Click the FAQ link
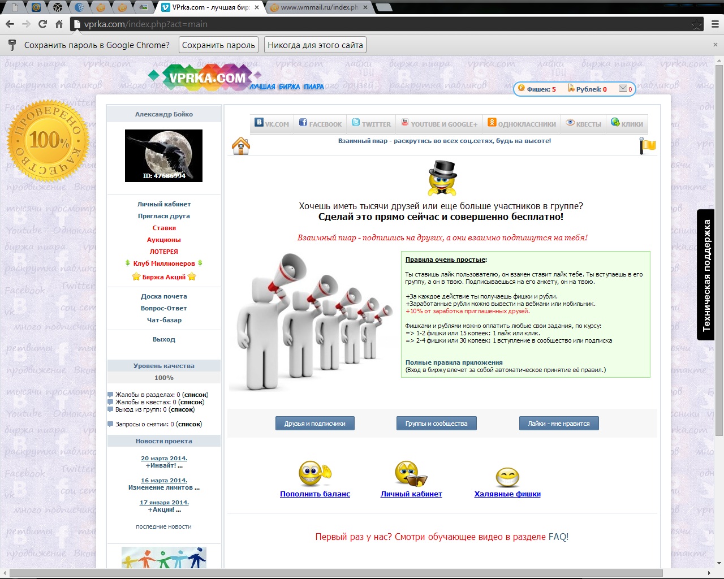 [x=557, y=537]
